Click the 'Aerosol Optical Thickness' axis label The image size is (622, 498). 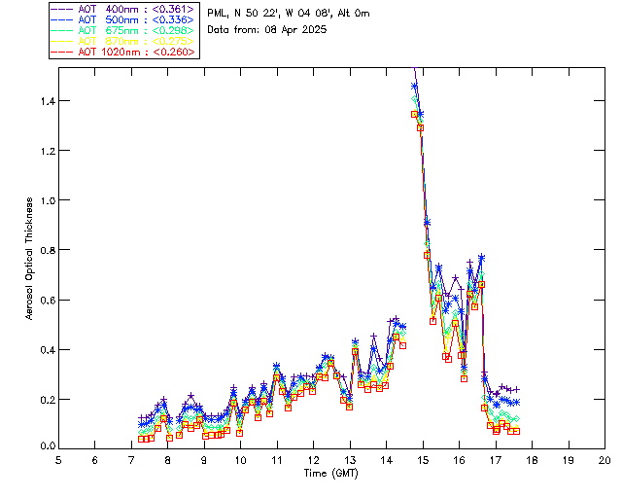pos(29,259)
